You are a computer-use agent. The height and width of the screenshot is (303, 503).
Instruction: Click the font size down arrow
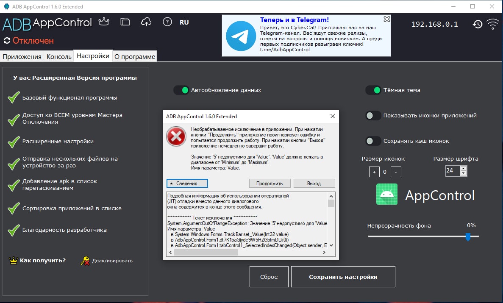click(463, 173)
